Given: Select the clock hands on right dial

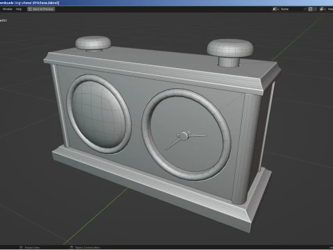Looking at the screenshot, I should tap(185, 140).
